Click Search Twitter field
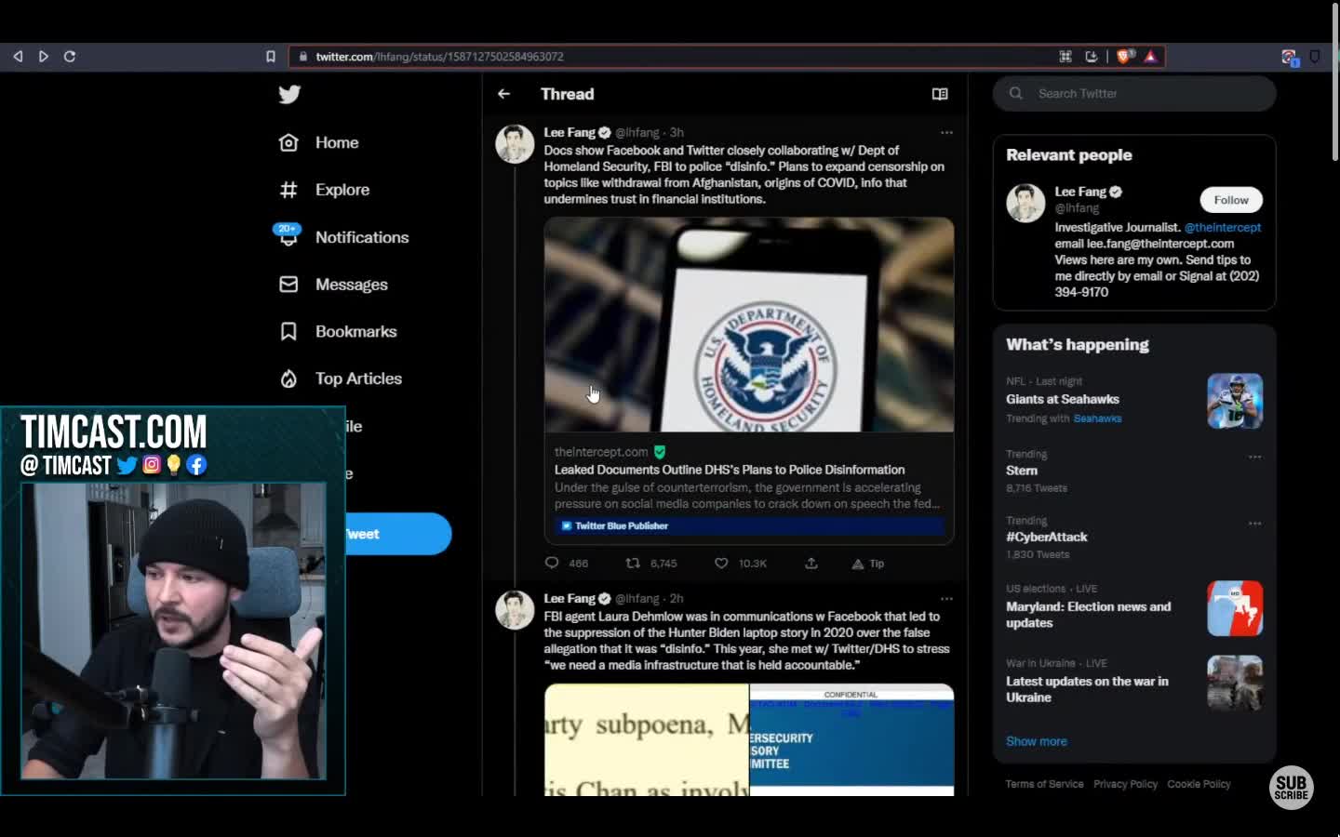This screenshot has width=1340, height=837. [1134, 93]
